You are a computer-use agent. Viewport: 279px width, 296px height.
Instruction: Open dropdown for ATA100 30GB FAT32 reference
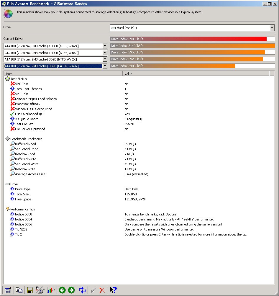(x=105, y=66)
